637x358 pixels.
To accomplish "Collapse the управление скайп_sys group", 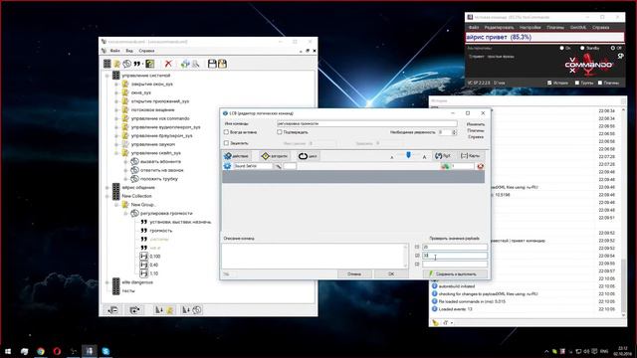I will coord(116,153).
